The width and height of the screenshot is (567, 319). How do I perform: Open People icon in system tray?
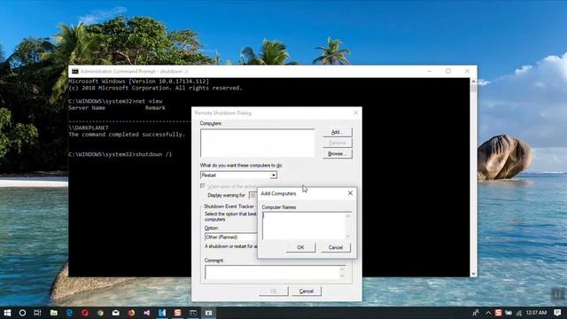tap(476, 313)
